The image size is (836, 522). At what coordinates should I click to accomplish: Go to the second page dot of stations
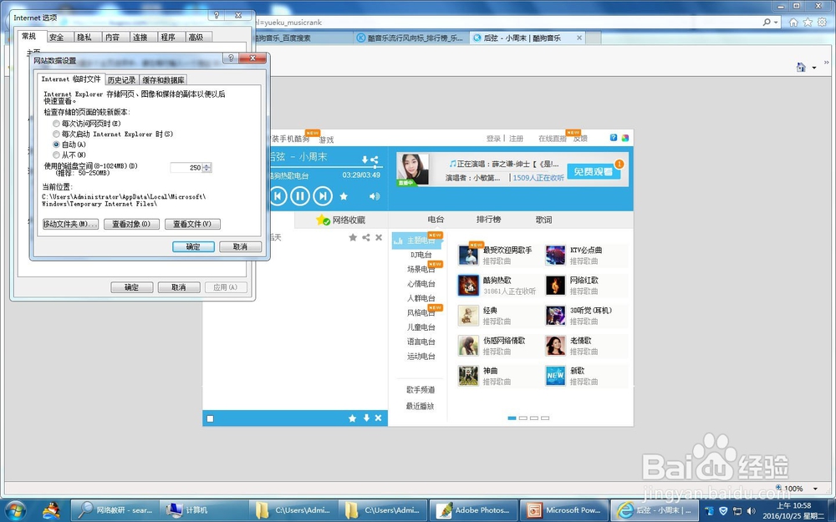523,418
